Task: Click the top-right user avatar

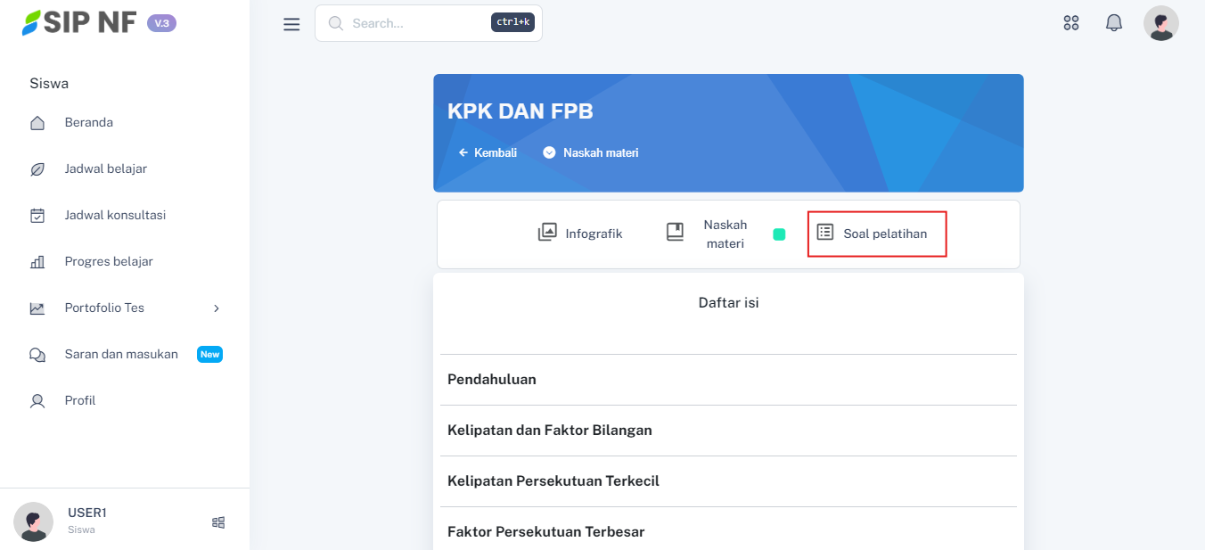Action: [x=1160, y=23]
